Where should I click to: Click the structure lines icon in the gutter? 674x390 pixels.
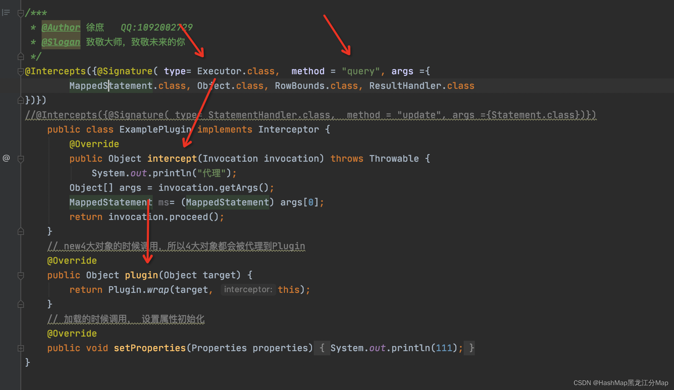6,13
